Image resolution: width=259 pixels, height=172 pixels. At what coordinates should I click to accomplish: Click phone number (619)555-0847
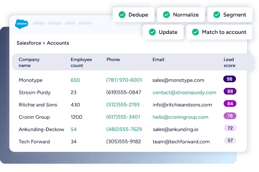pyautogui.click(x=123, y=92)
